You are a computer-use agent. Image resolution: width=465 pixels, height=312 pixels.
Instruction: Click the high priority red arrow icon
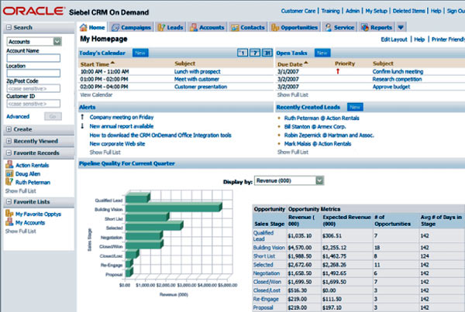pyautogui.click(x=337, y=71)
